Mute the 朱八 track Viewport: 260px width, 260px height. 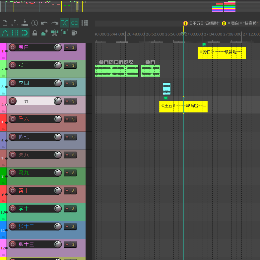pos(67,155)
